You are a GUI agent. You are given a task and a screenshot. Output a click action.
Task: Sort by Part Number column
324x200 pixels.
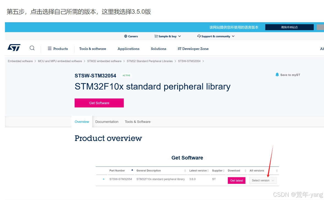[121, 171]
